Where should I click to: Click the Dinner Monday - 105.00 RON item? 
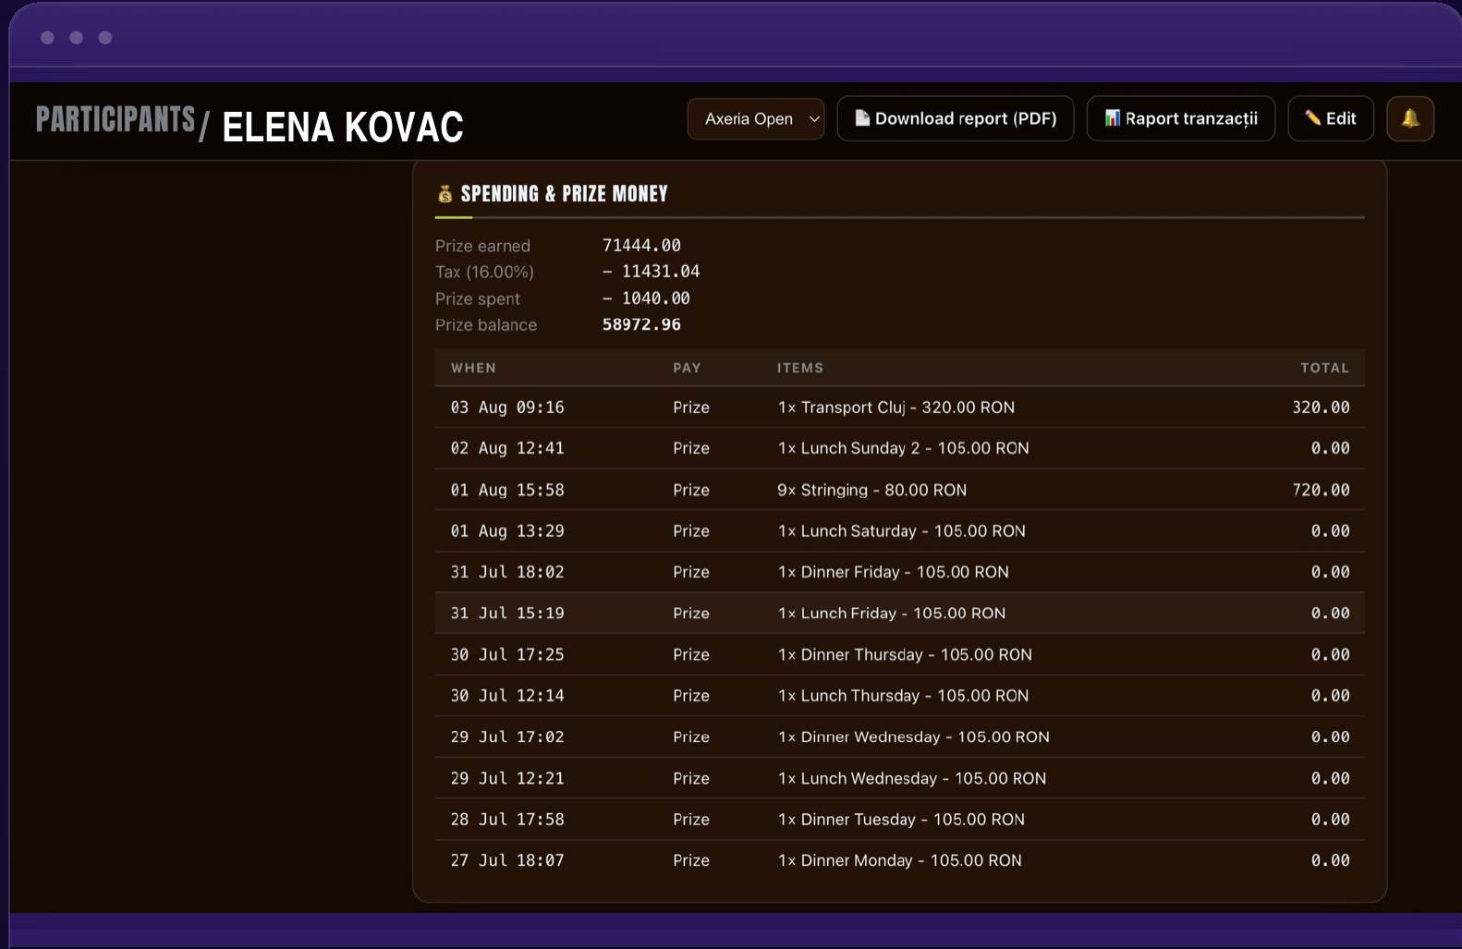point(899,860)
